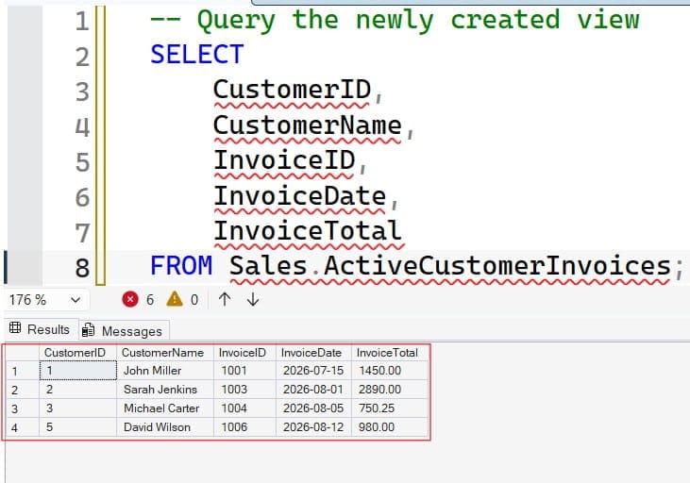
Task: Select results row header 3
Action: point(23,408)
